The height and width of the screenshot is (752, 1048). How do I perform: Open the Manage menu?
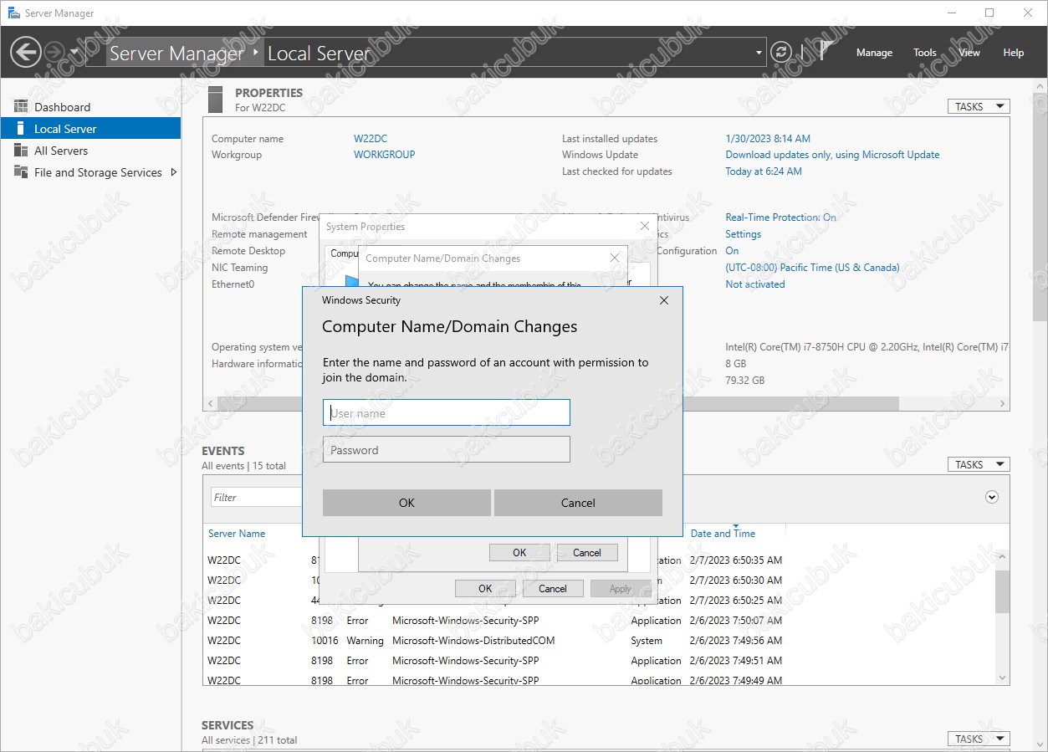(874, 52)
